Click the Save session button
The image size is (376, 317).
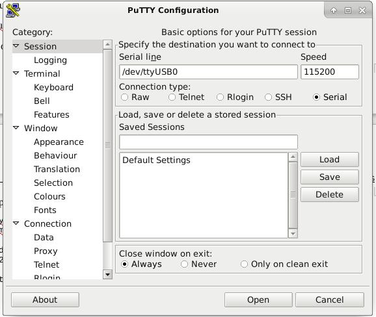330,177
